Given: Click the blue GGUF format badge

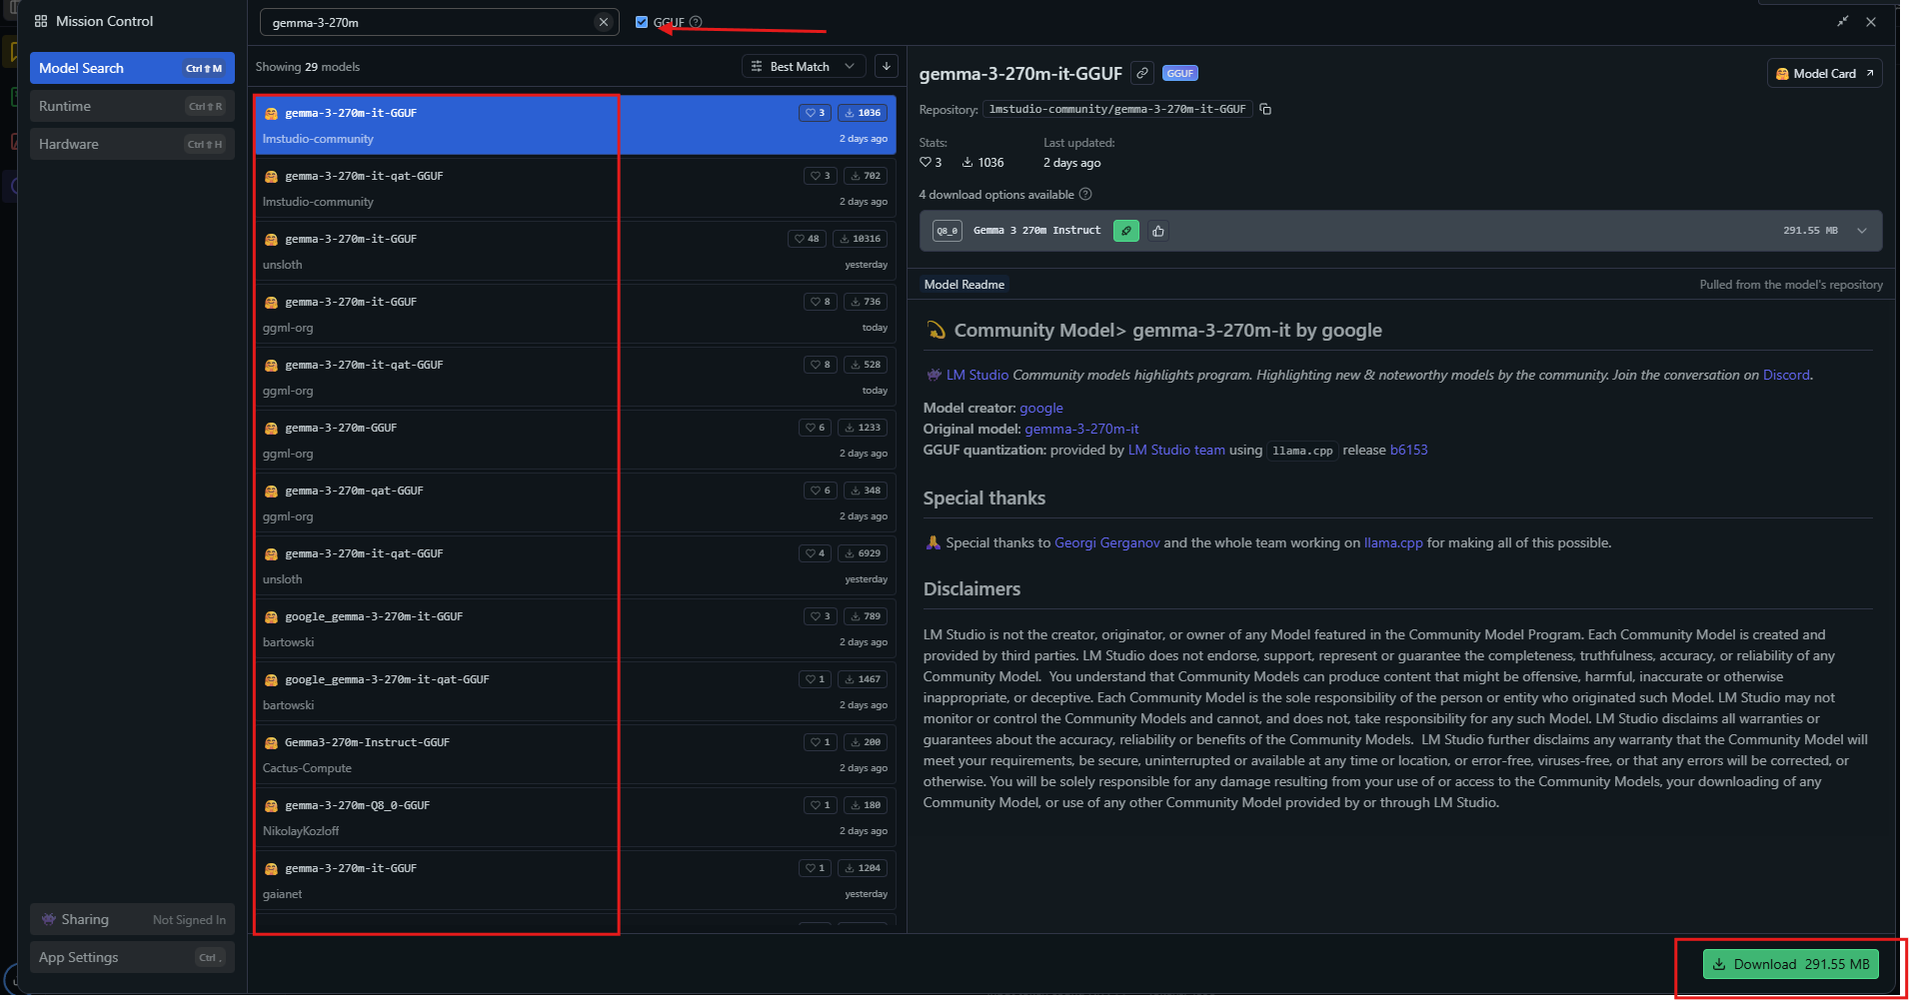Looking at the screenshot, I should pyautogui.click(x=1180, y=73).
